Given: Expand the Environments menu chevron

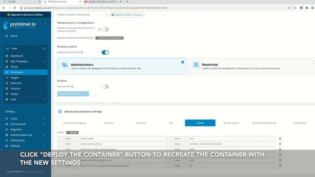Looking at the screenshot, I should pyautogui.click(x=44, y=124).
